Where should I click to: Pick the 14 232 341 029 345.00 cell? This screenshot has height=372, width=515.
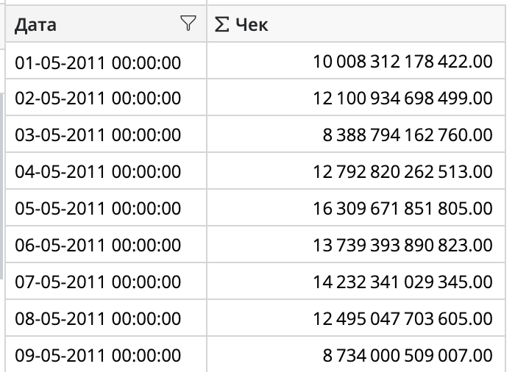tap(402, 282)
